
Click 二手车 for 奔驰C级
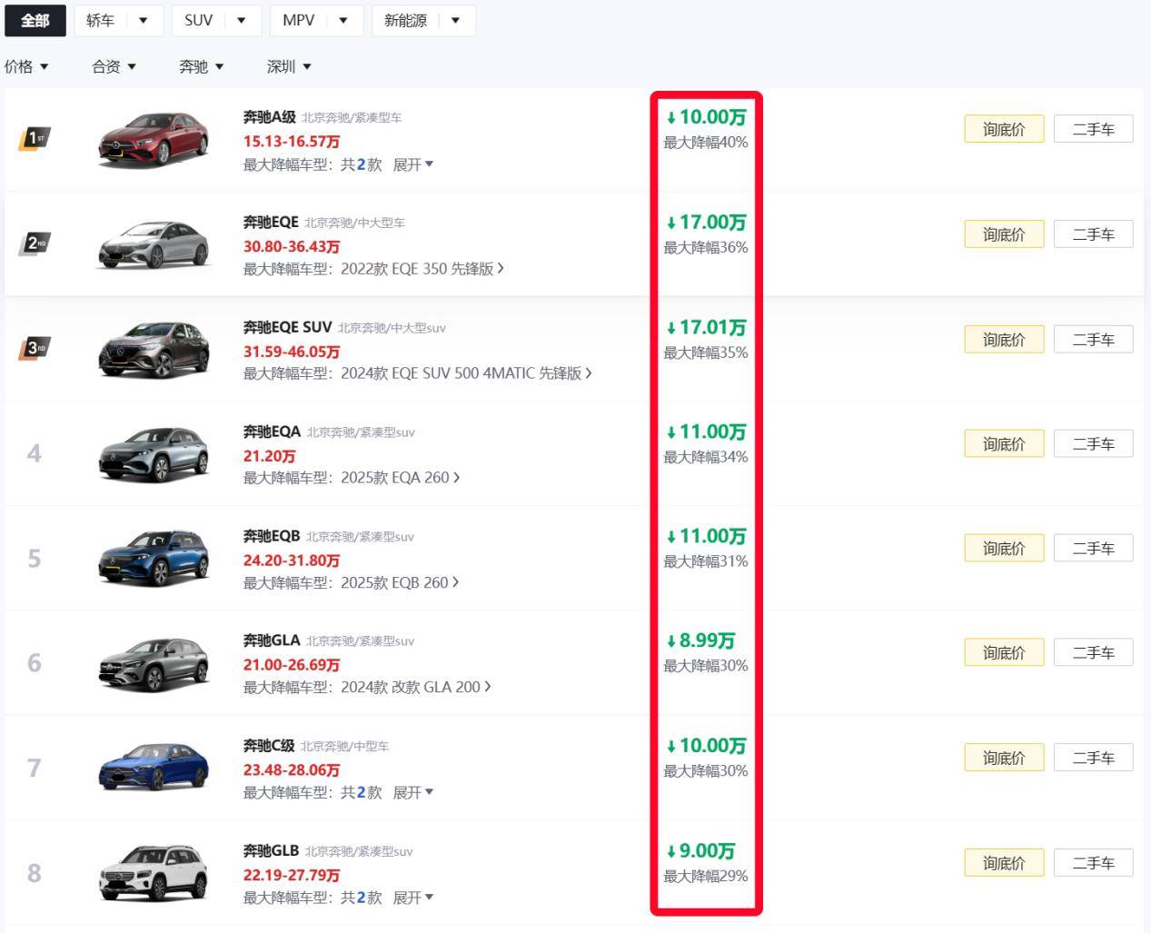1093,758
